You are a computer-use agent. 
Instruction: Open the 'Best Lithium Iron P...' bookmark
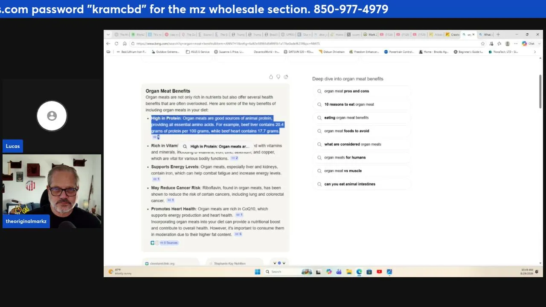(131, 52)
